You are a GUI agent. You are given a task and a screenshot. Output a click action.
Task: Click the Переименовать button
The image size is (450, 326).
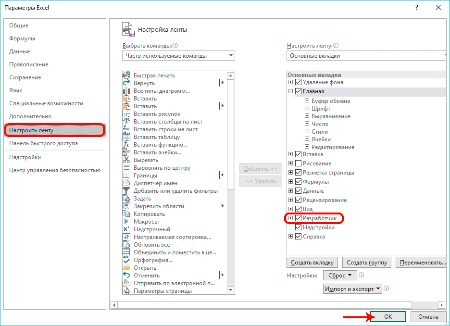421,263
